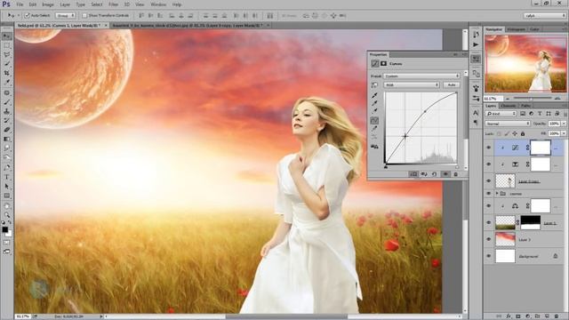The width and height of the screenshot is (569, 320).
Task: Open the layer blend mode Normal dropdown
Action: click(508, 124)
